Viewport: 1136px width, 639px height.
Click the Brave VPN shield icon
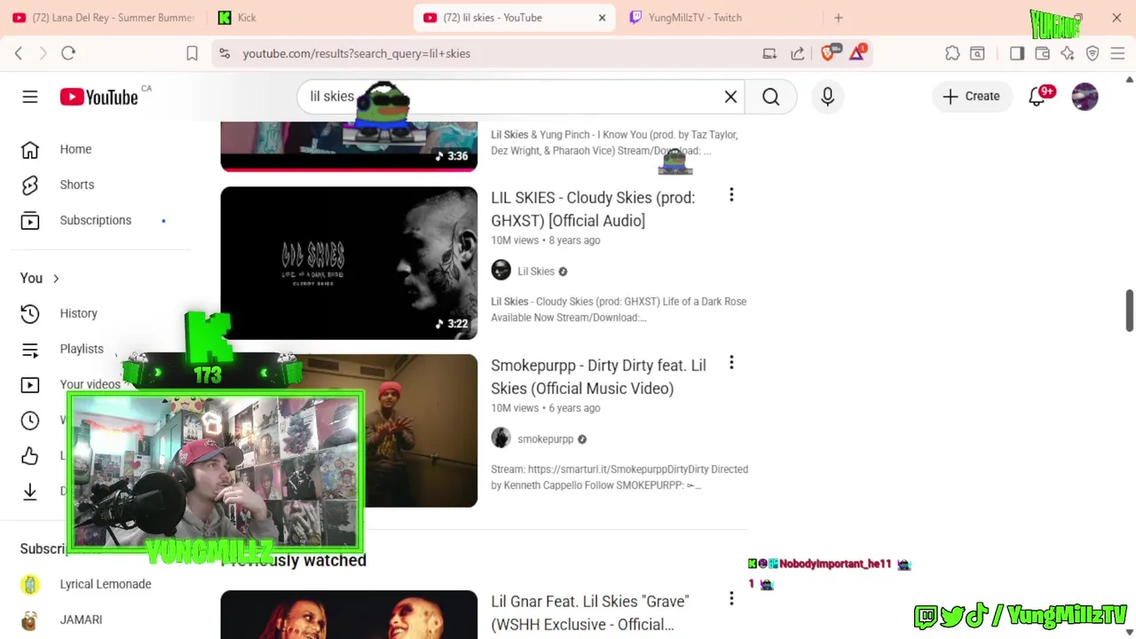1093,53
